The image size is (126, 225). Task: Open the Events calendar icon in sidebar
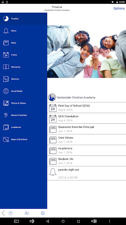(x=6, y=55)
